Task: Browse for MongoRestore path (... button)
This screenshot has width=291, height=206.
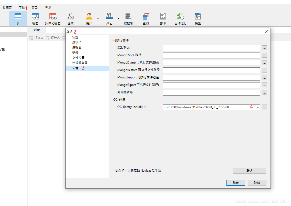Action: point(264,70)
